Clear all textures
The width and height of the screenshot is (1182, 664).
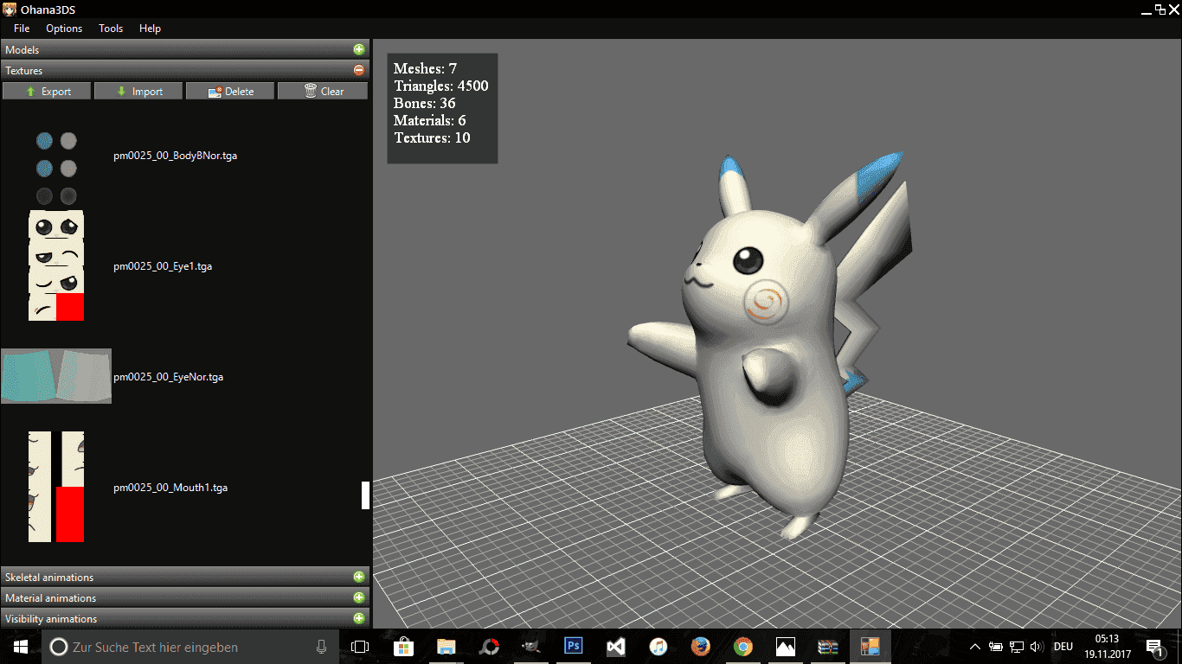tap(323, 91)
